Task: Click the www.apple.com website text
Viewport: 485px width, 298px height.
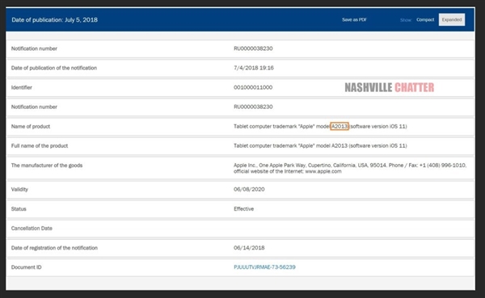Action: [x=323, y=171]
